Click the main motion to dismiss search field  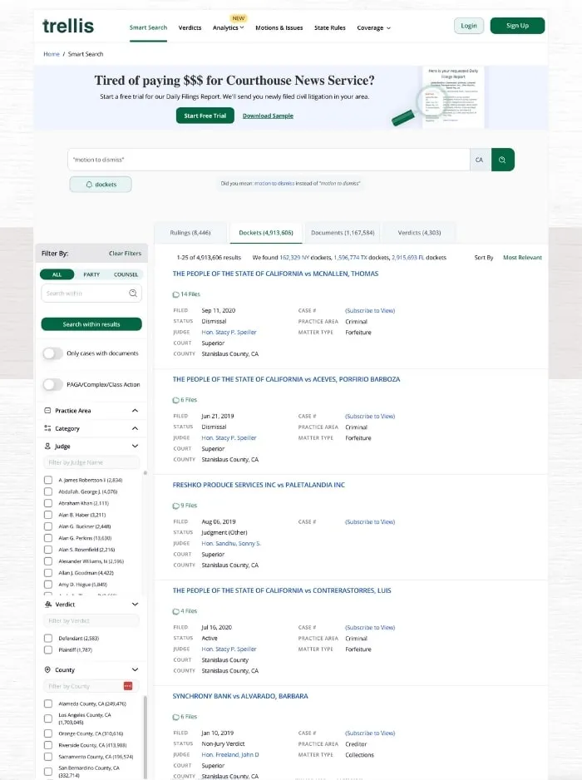tap(269, 160)
